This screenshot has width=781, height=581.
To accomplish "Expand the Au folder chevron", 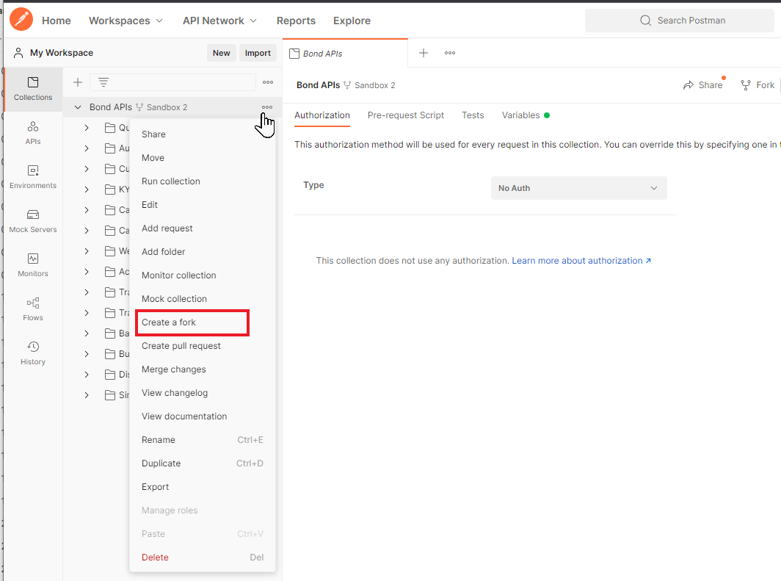I will point(87,148).
